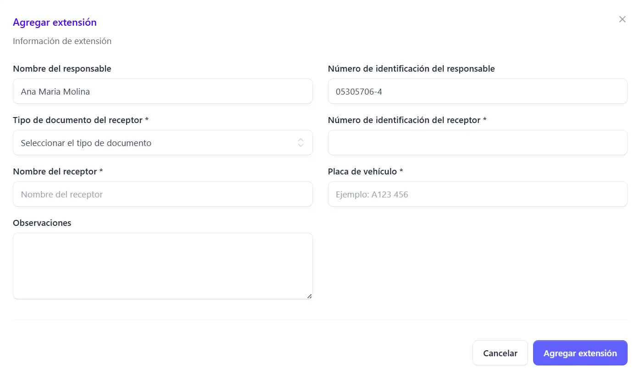
Task: Click the textarea resize handle on Observaciones
Action: point(309,296)
